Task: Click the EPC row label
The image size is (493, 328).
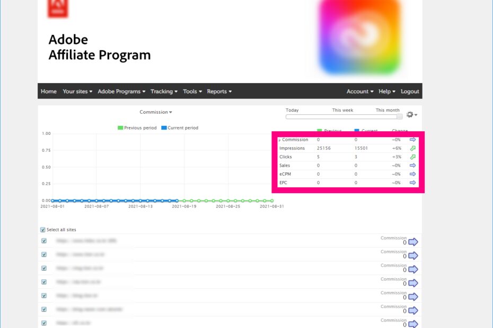Action: point(283,183)
